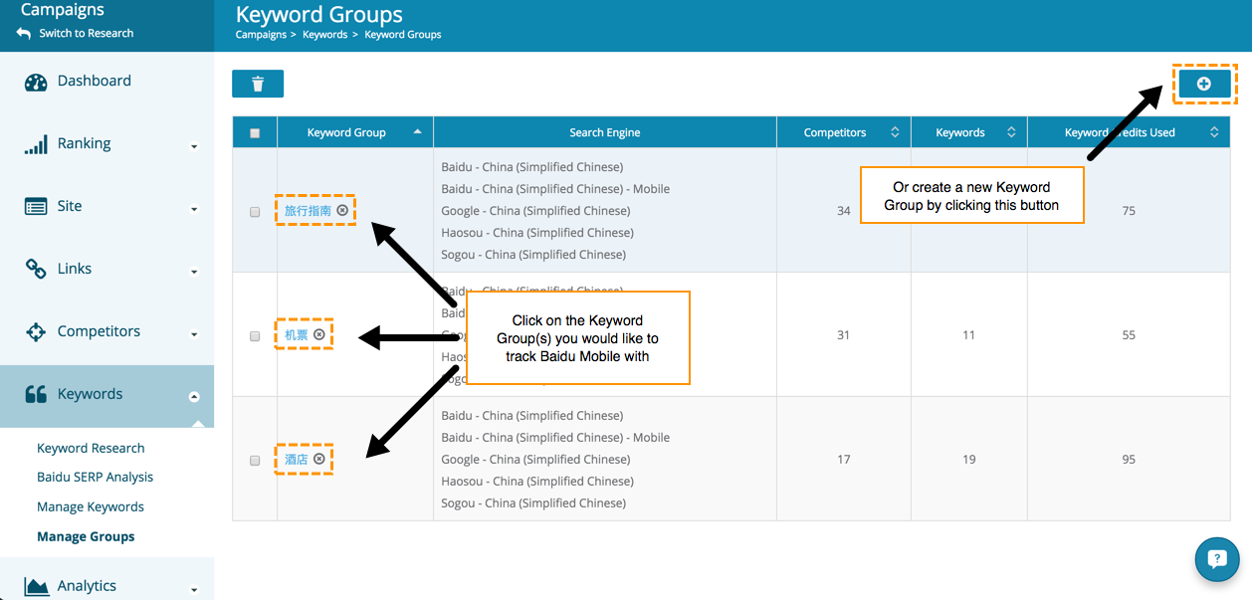Open Dashboard from the sidebar gauge icon
1252x600 pixels.
click(x=37, y=82)
